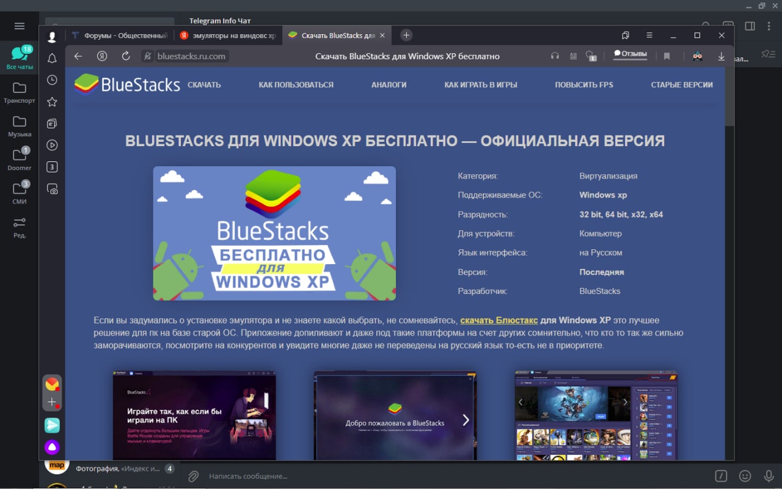This screenshot has height=489, width=782.
Task: Open screenshot camera icon in sidebar
Action: (x=52, y=189)
